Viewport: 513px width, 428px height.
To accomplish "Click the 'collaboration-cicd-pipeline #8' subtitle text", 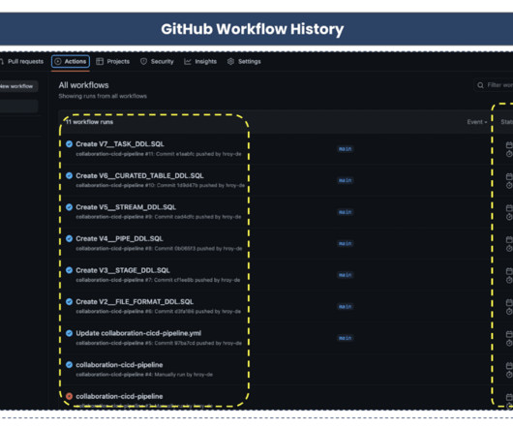I will [x=114, y=248].
